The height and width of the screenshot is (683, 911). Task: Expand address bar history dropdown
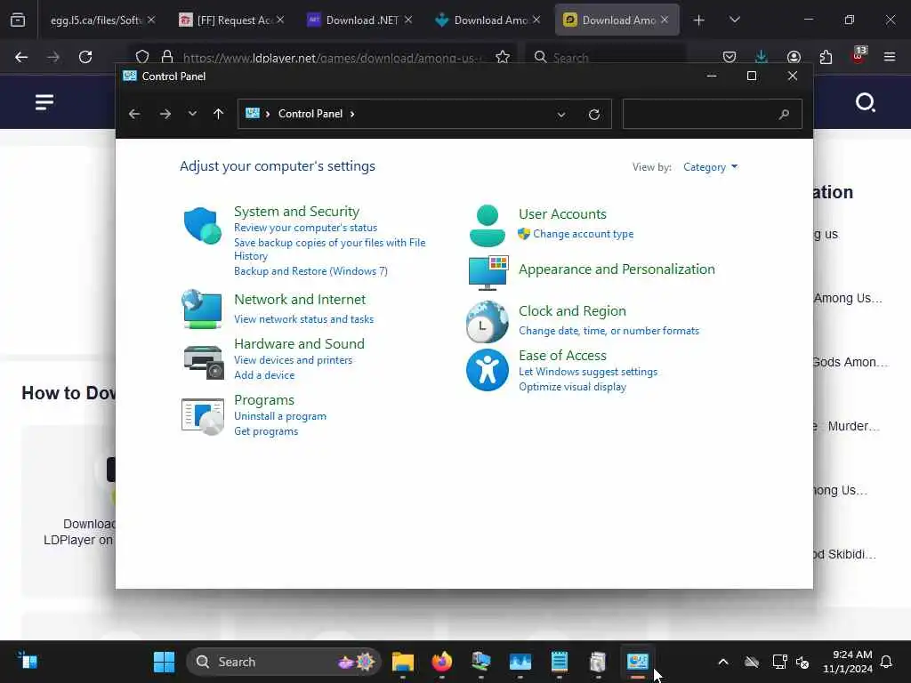point(561,115)
